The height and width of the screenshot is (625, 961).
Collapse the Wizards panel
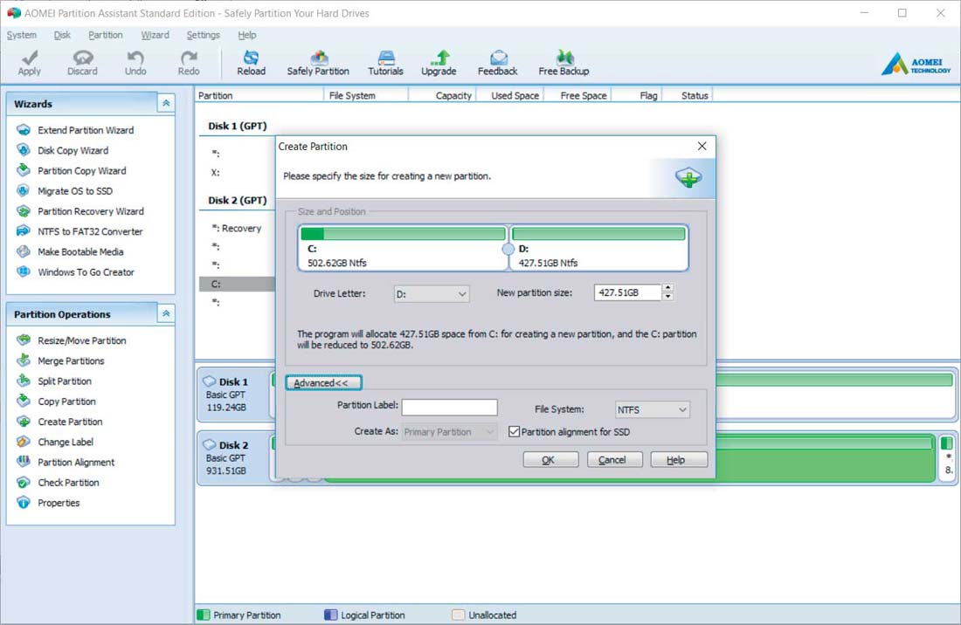pos(165,104)
